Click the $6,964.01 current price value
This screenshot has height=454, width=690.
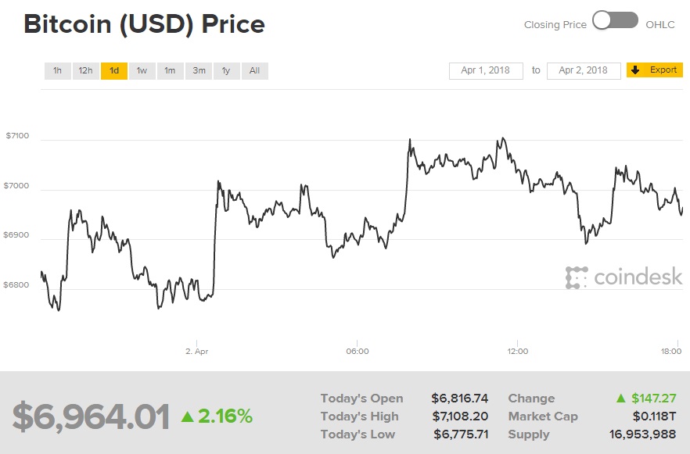[x=91, y=416]
